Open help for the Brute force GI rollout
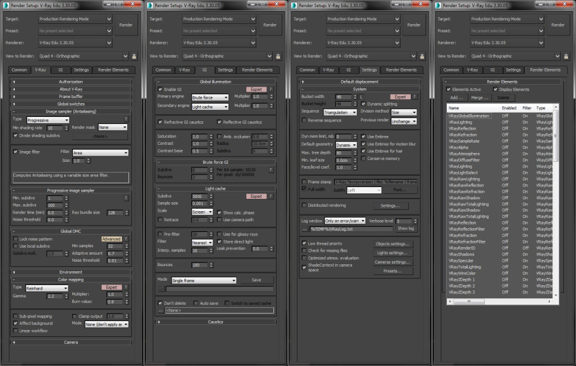This screenshot has width=576, height=366. tap(270, 170)
